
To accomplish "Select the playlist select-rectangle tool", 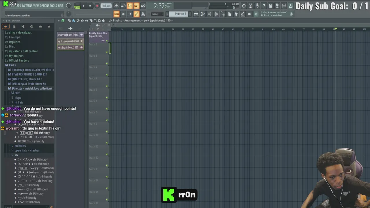I will click(x=95, y=21).
